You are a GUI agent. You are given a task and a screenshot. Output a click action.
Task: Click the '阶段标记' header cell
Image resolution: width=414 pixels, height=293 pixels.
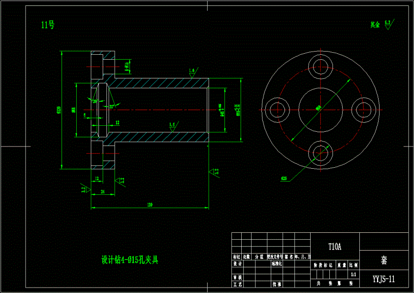click(323, 265)
